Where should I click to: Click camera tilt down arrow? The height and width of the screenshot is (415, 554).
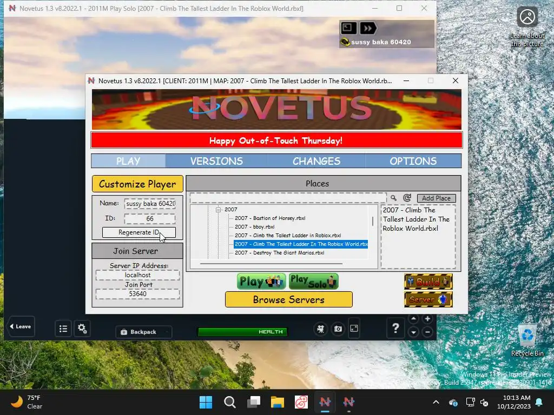point(413,332)
